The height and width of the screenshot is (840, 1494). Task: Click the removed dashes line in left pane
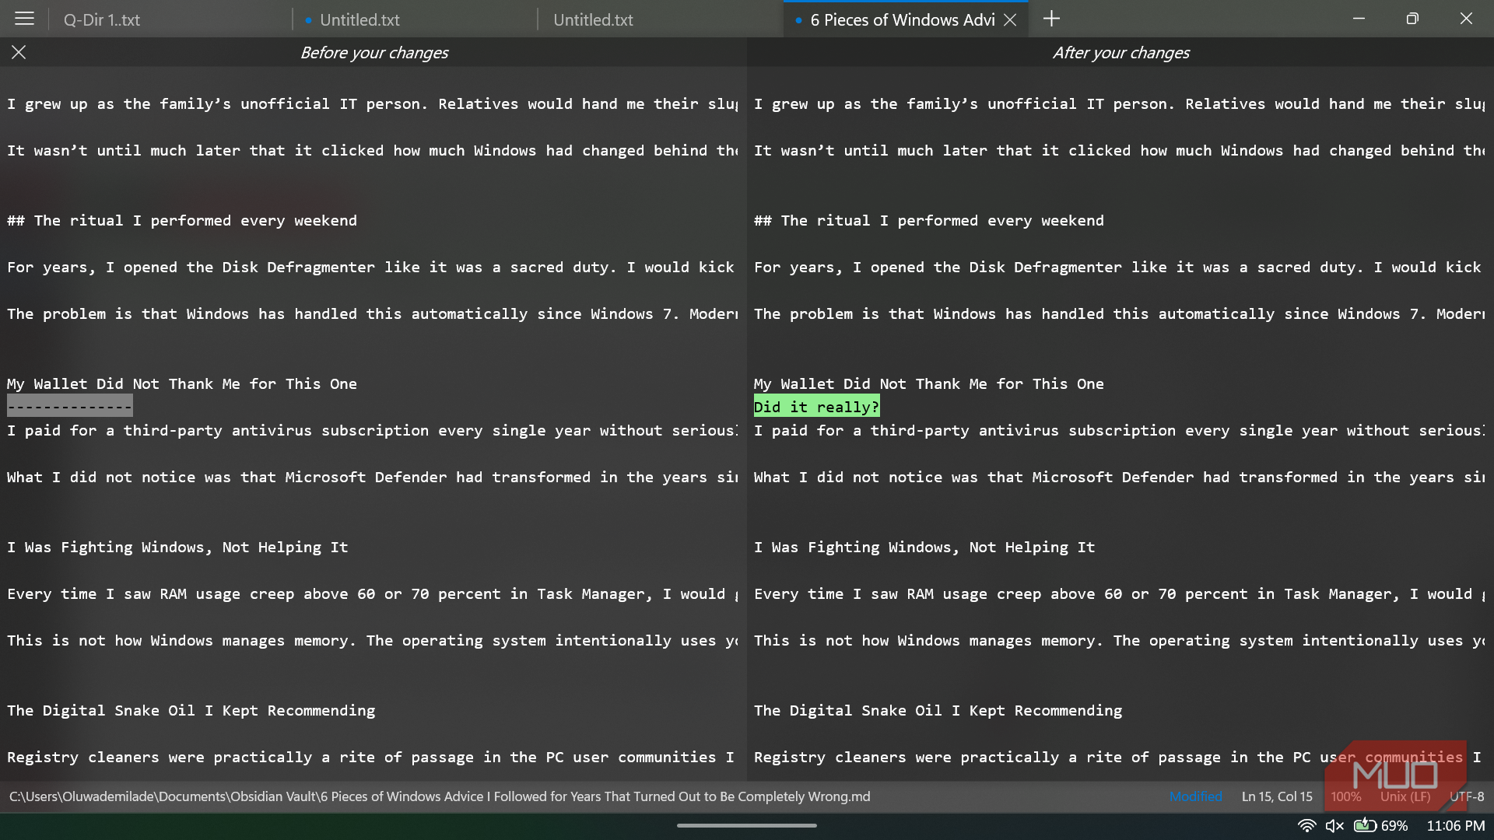coord(70,407)
